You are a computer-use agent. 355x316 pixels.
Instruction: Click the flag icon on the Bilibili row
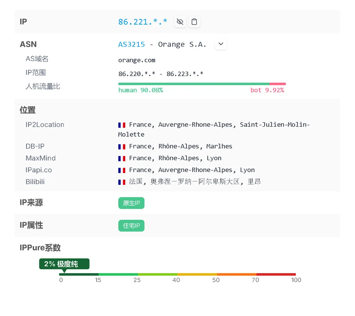pyautogui.click(x=122, y=182)
